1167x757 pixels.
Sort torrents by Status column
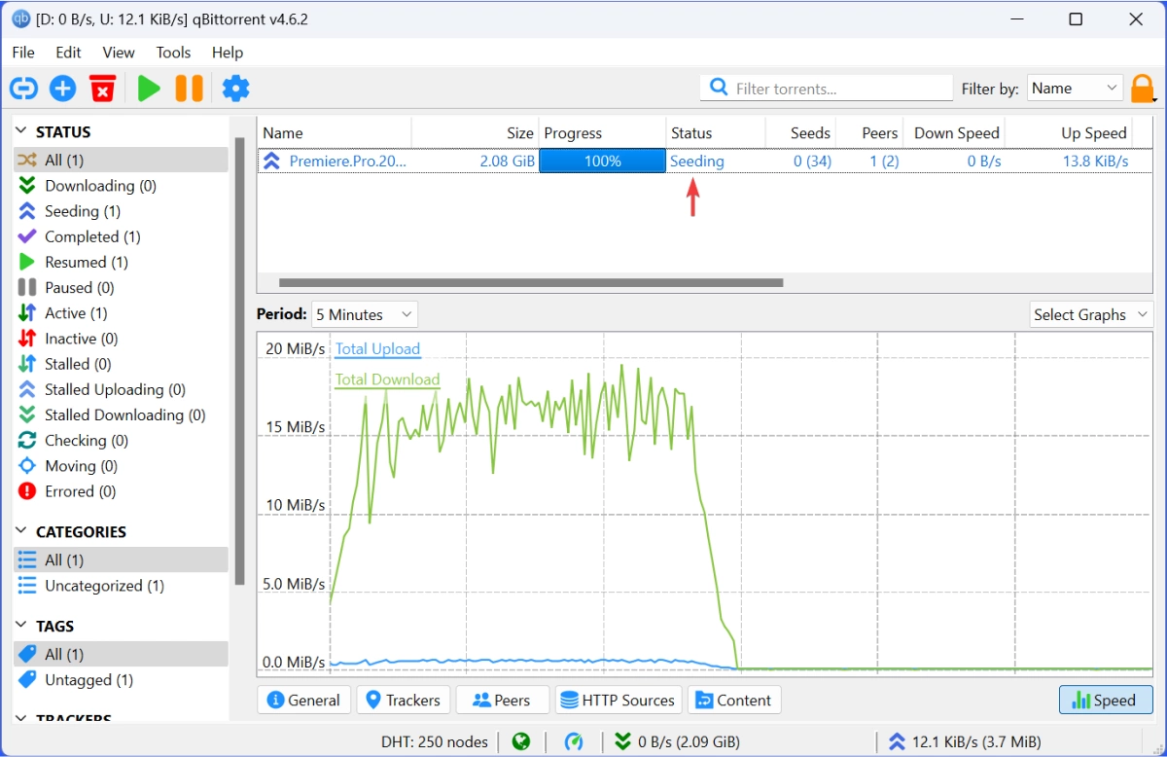click(x=716, y=132)
